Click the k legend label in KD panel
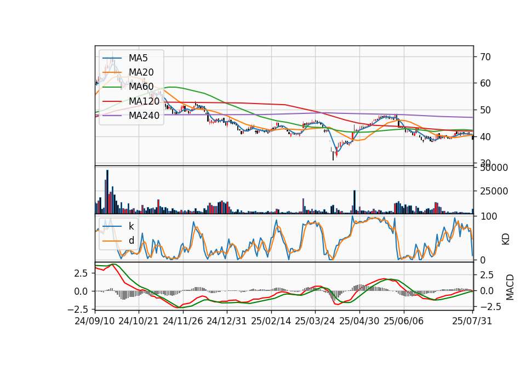Screen dimensions: 526x378 tap(131, 226)
